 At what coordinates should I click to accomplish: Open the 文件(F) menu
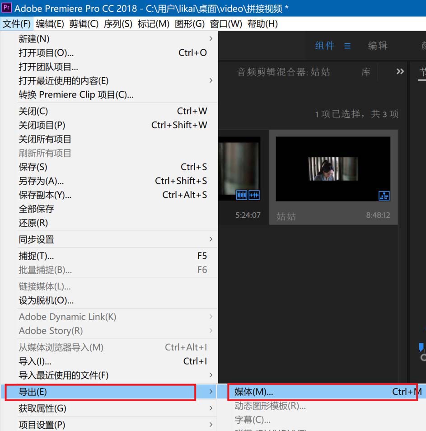tap(17, 24)
